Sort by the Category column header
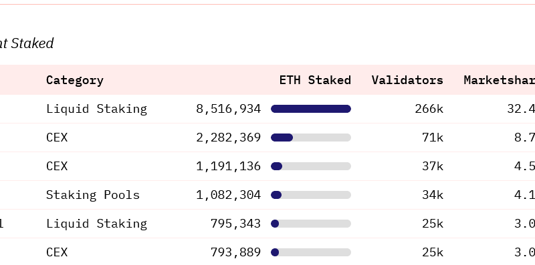The image size is (535, 265). 75,80
